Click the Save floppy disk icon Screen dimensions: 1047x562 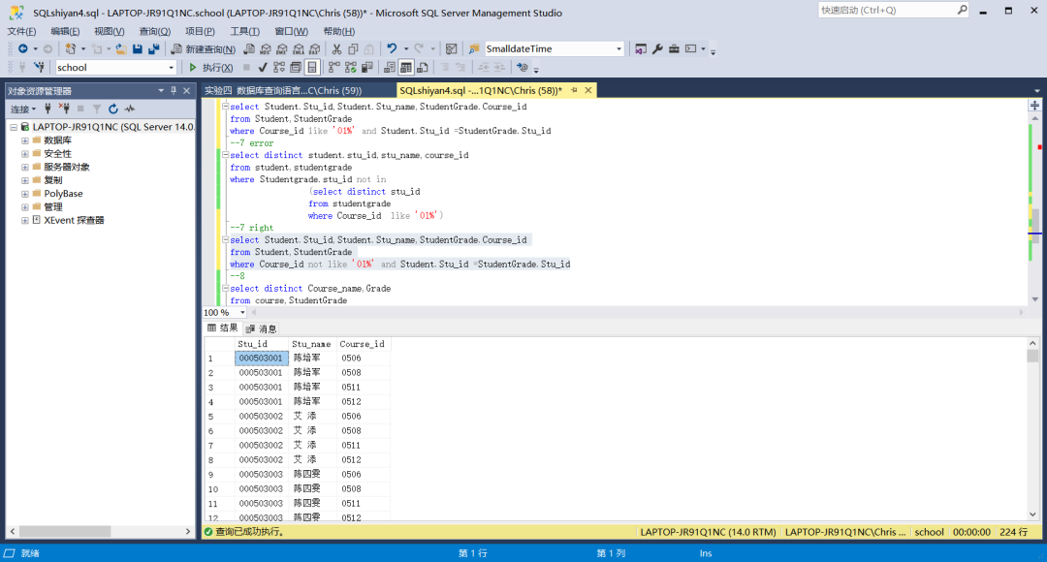[138, 48]
